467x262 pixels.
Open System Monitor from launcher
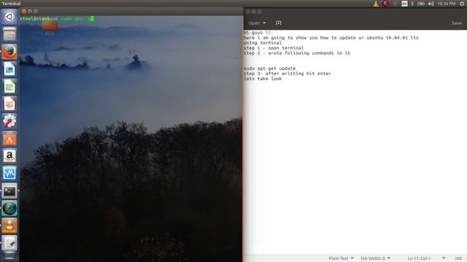[x=9, y=173]
